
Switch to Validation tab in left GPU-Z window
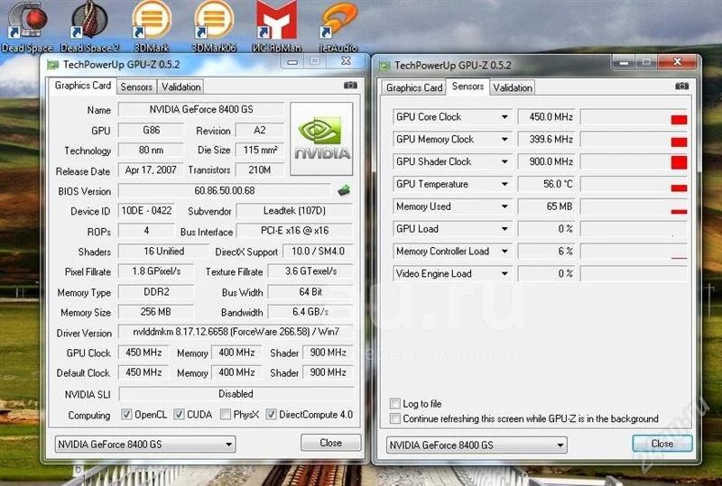[x=181, y=87]
